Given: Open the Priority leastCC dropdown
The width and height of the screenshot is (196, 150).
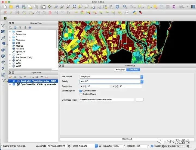Looking at the screenshot, I should [x=111, y=82].
